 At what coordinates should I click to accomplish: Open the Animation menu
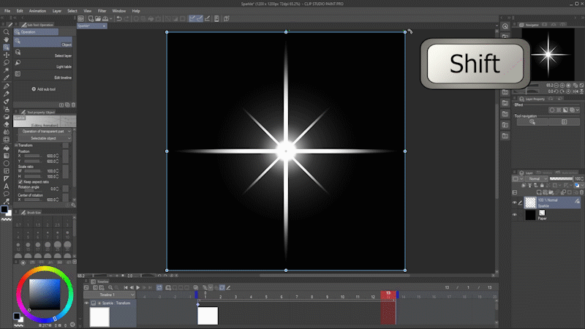pos(37,11)
